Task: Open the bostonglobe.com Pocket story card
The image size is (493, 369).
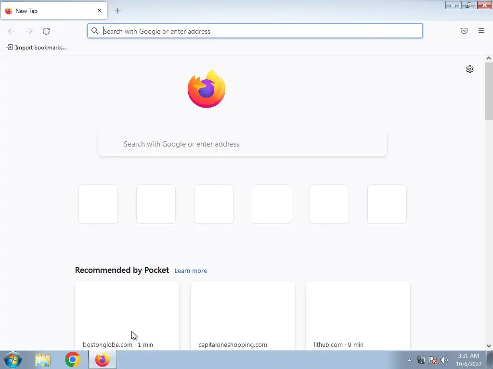Action: tap(127, 316)
